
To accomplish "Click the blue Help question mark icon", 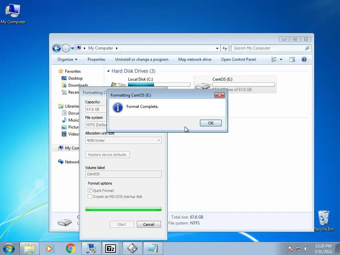I will tap(304, 59).
